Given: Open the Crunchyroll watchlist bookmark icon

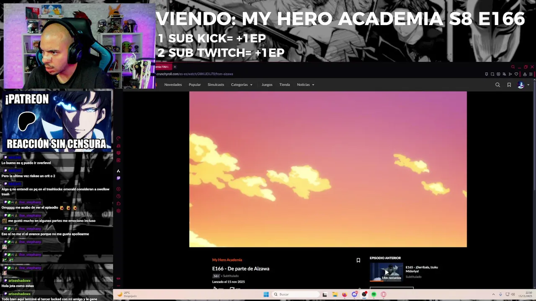Looking at the screenshot, I should (509, 85).
